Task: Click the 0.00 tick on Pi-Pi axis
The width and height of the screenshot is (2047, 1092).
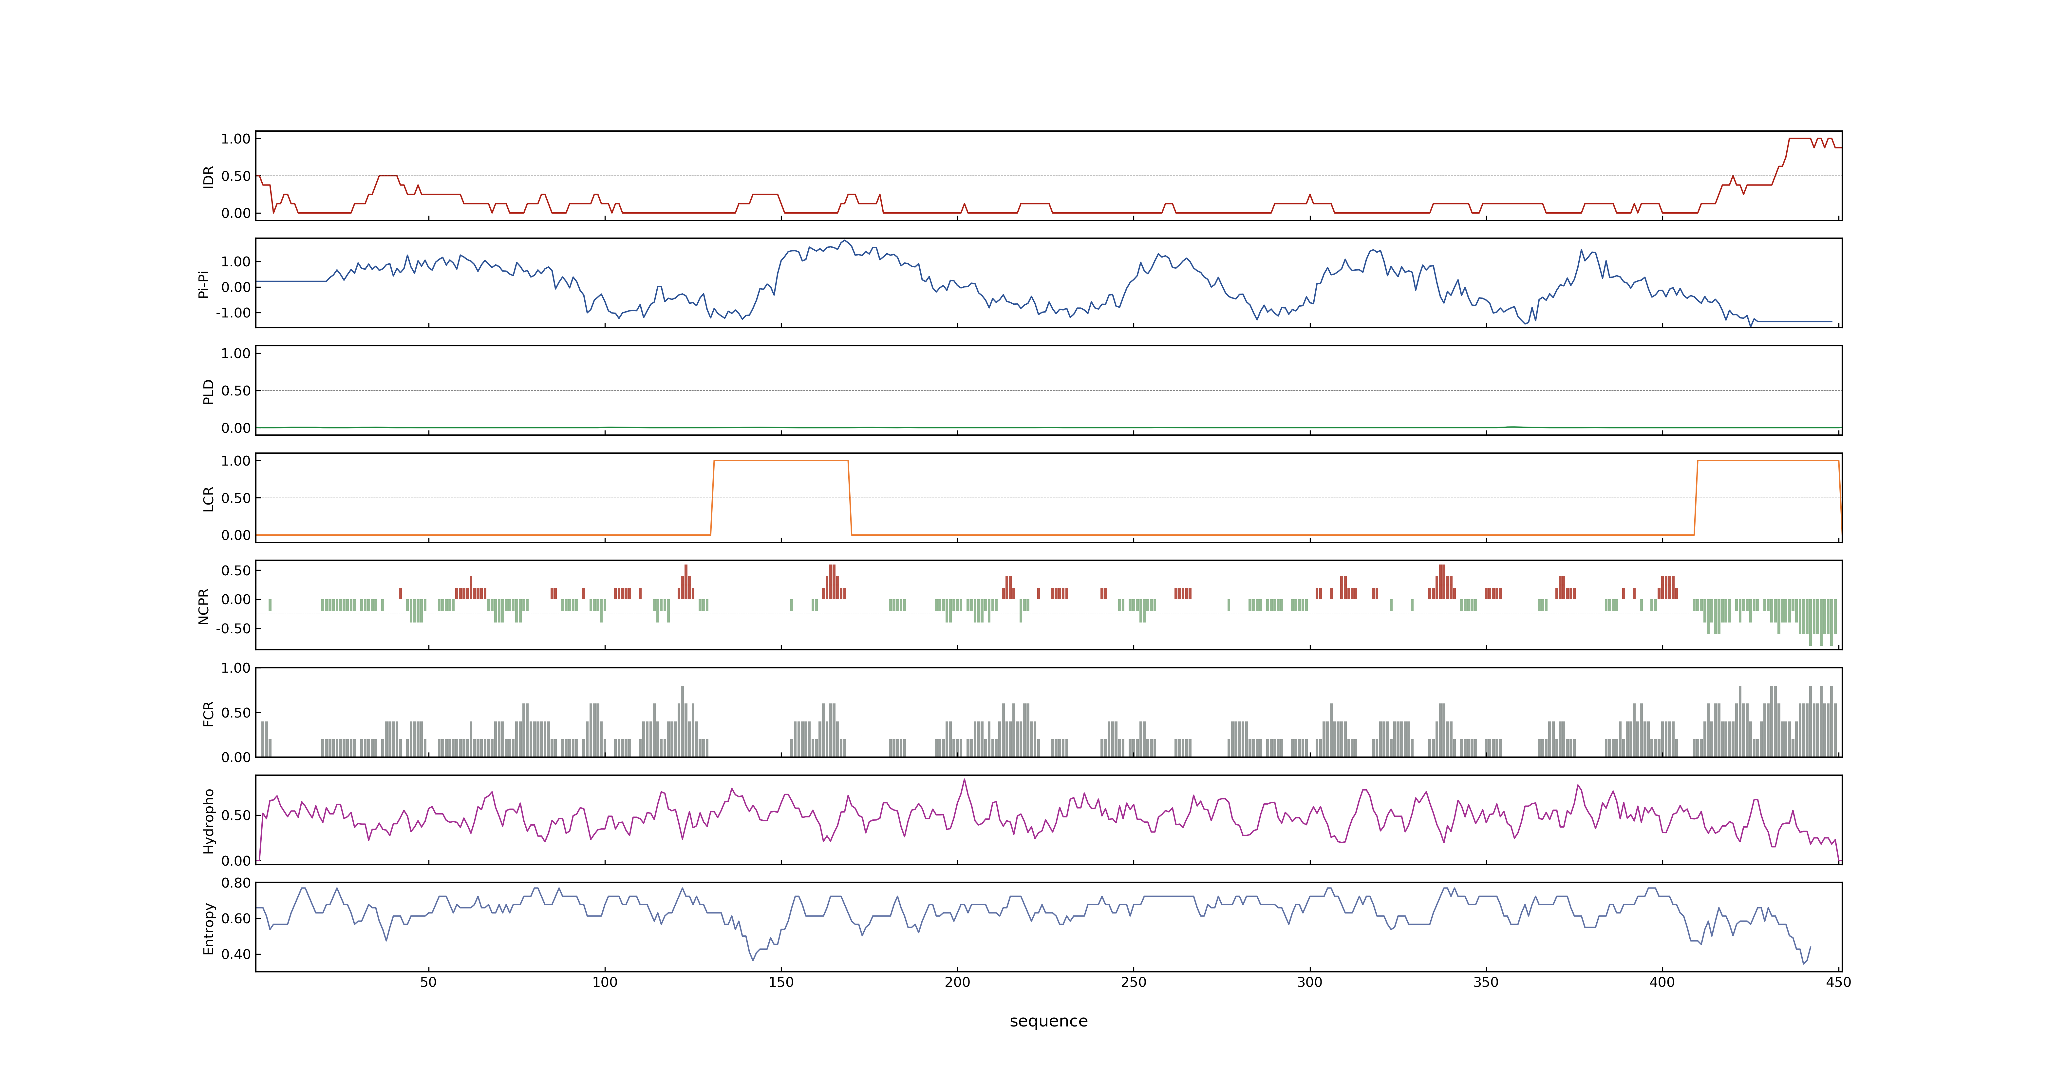Action: point(236,288)
